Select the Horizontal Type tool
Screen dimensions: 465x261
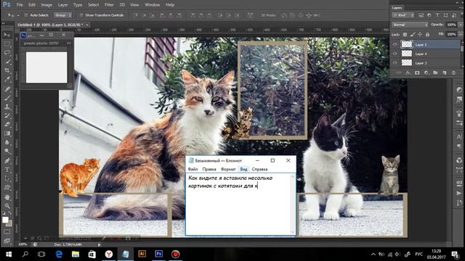7,170
